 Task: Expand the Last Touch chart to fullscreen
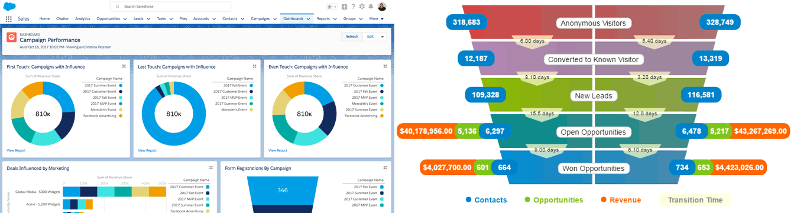pos(254,66)
